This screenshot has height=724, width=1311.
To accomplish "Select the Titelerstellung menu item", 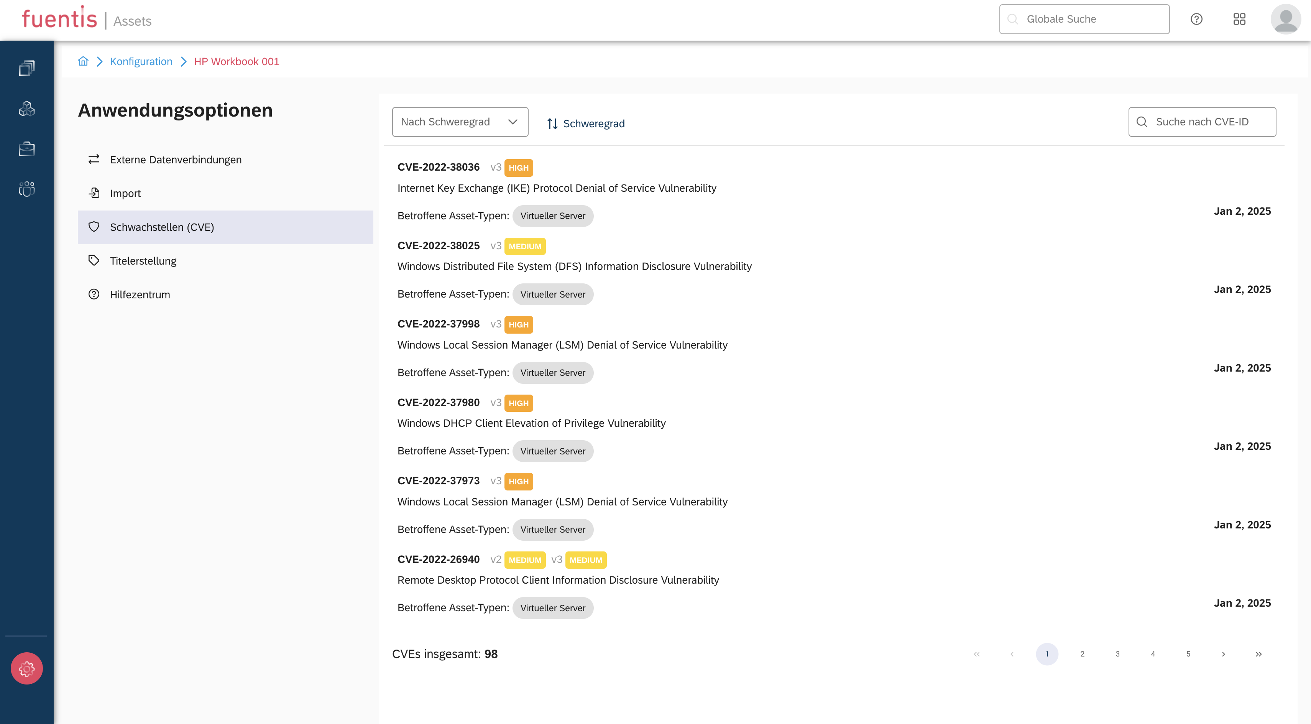I will point(143,261).
